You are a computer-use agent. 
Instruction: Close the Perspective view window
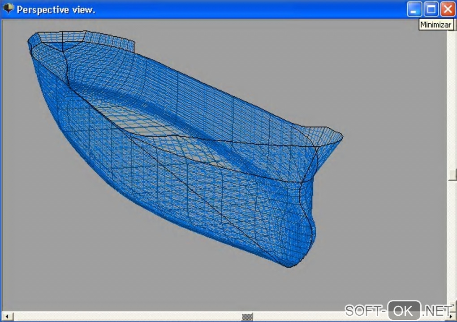click(448, 9)
